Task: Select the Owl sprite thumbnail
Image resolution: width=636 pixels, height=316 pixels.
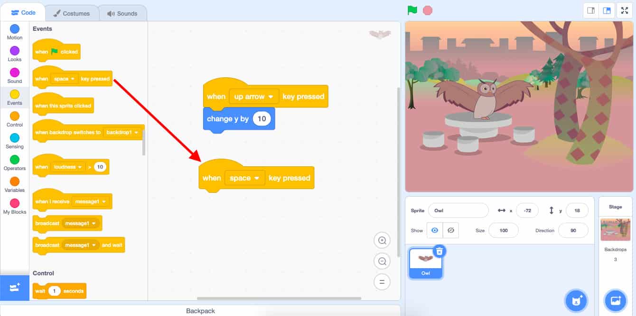Action: click(426, 263)
